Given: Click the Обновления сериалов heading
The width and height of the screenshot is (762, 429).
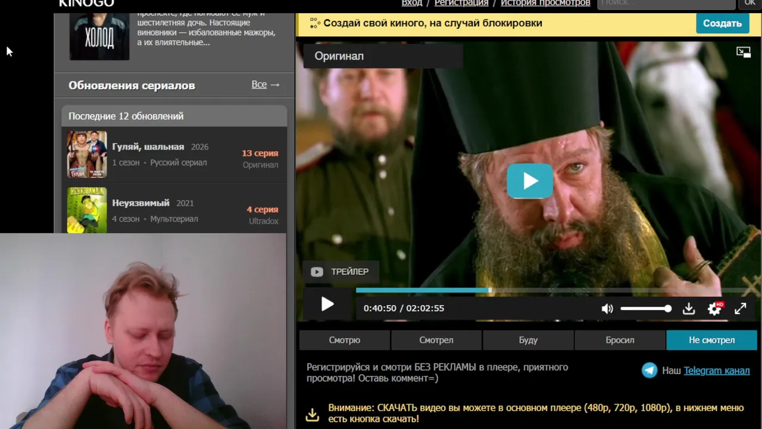Looking at the screenshot, I should pos(132,85).
